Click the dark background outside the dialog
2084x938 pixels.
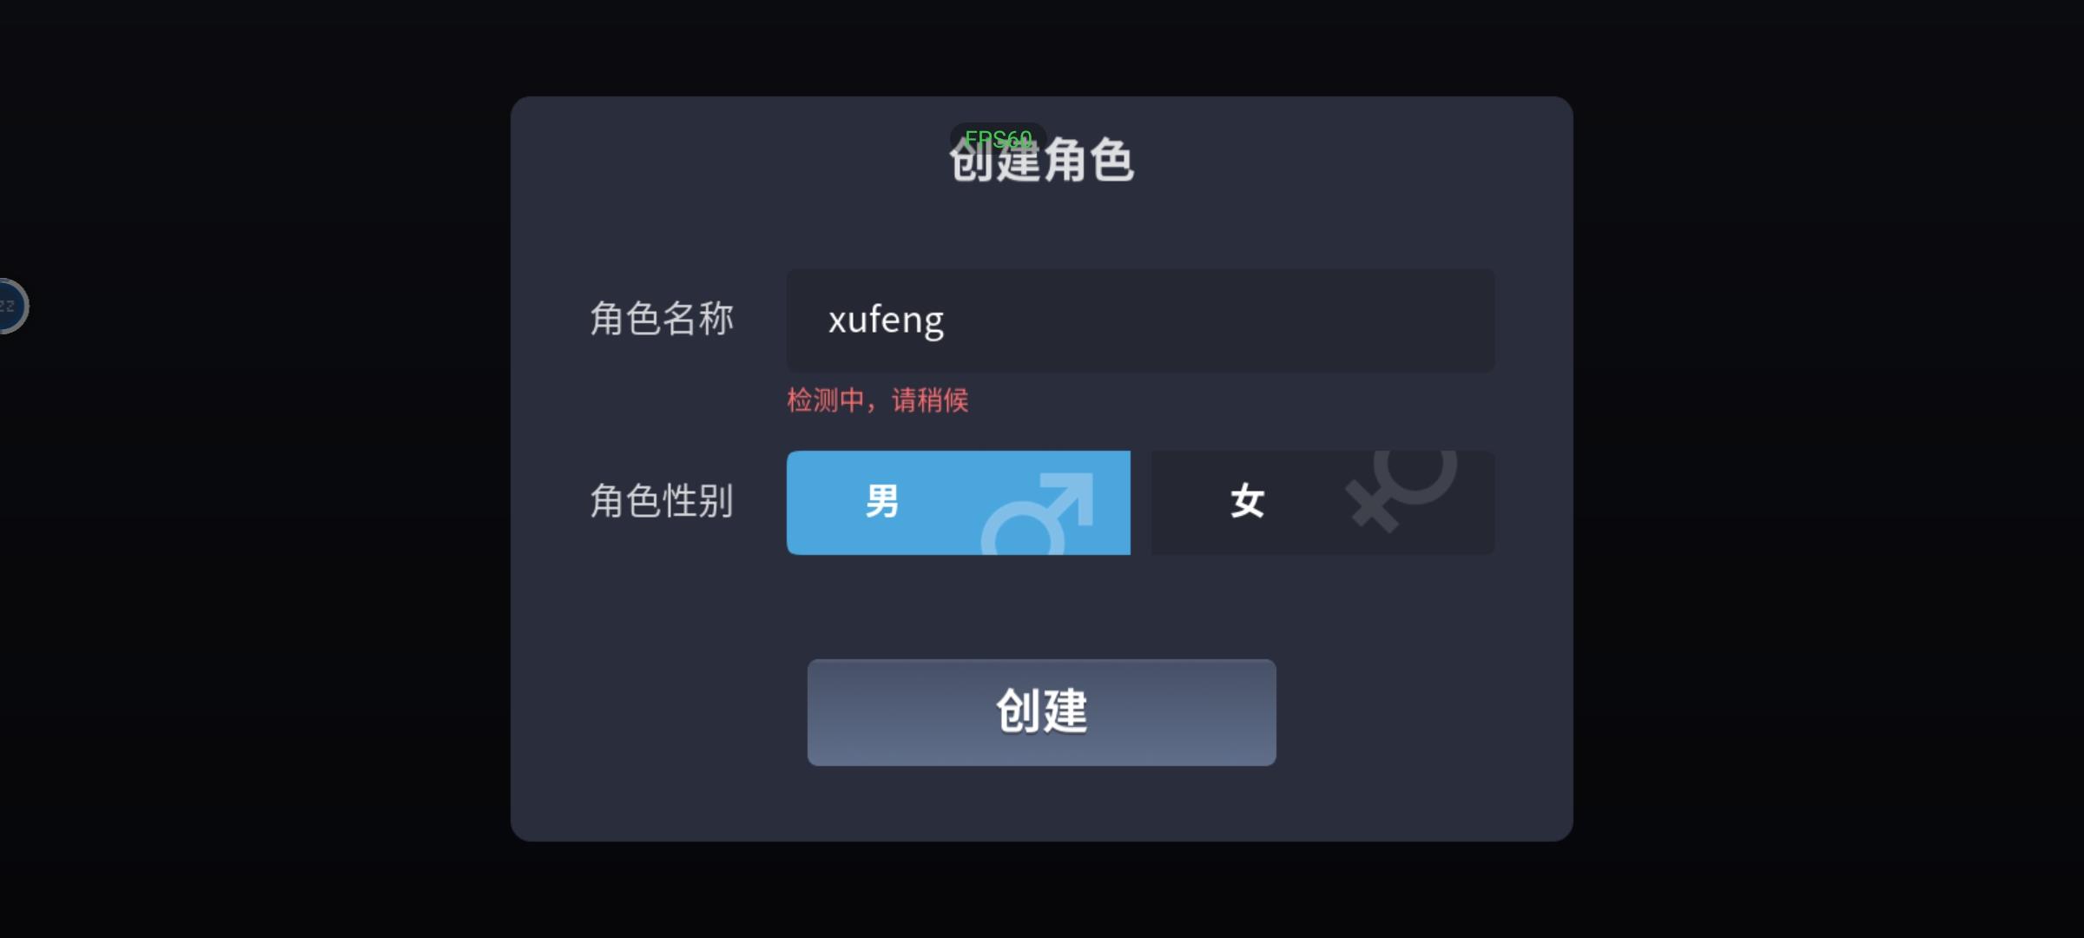1823,469
